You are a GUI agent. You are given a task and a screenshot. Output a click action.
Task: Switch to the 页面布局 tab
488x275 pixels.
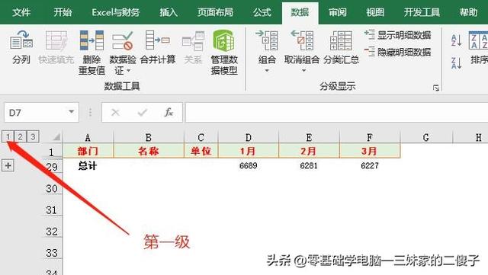215,12
